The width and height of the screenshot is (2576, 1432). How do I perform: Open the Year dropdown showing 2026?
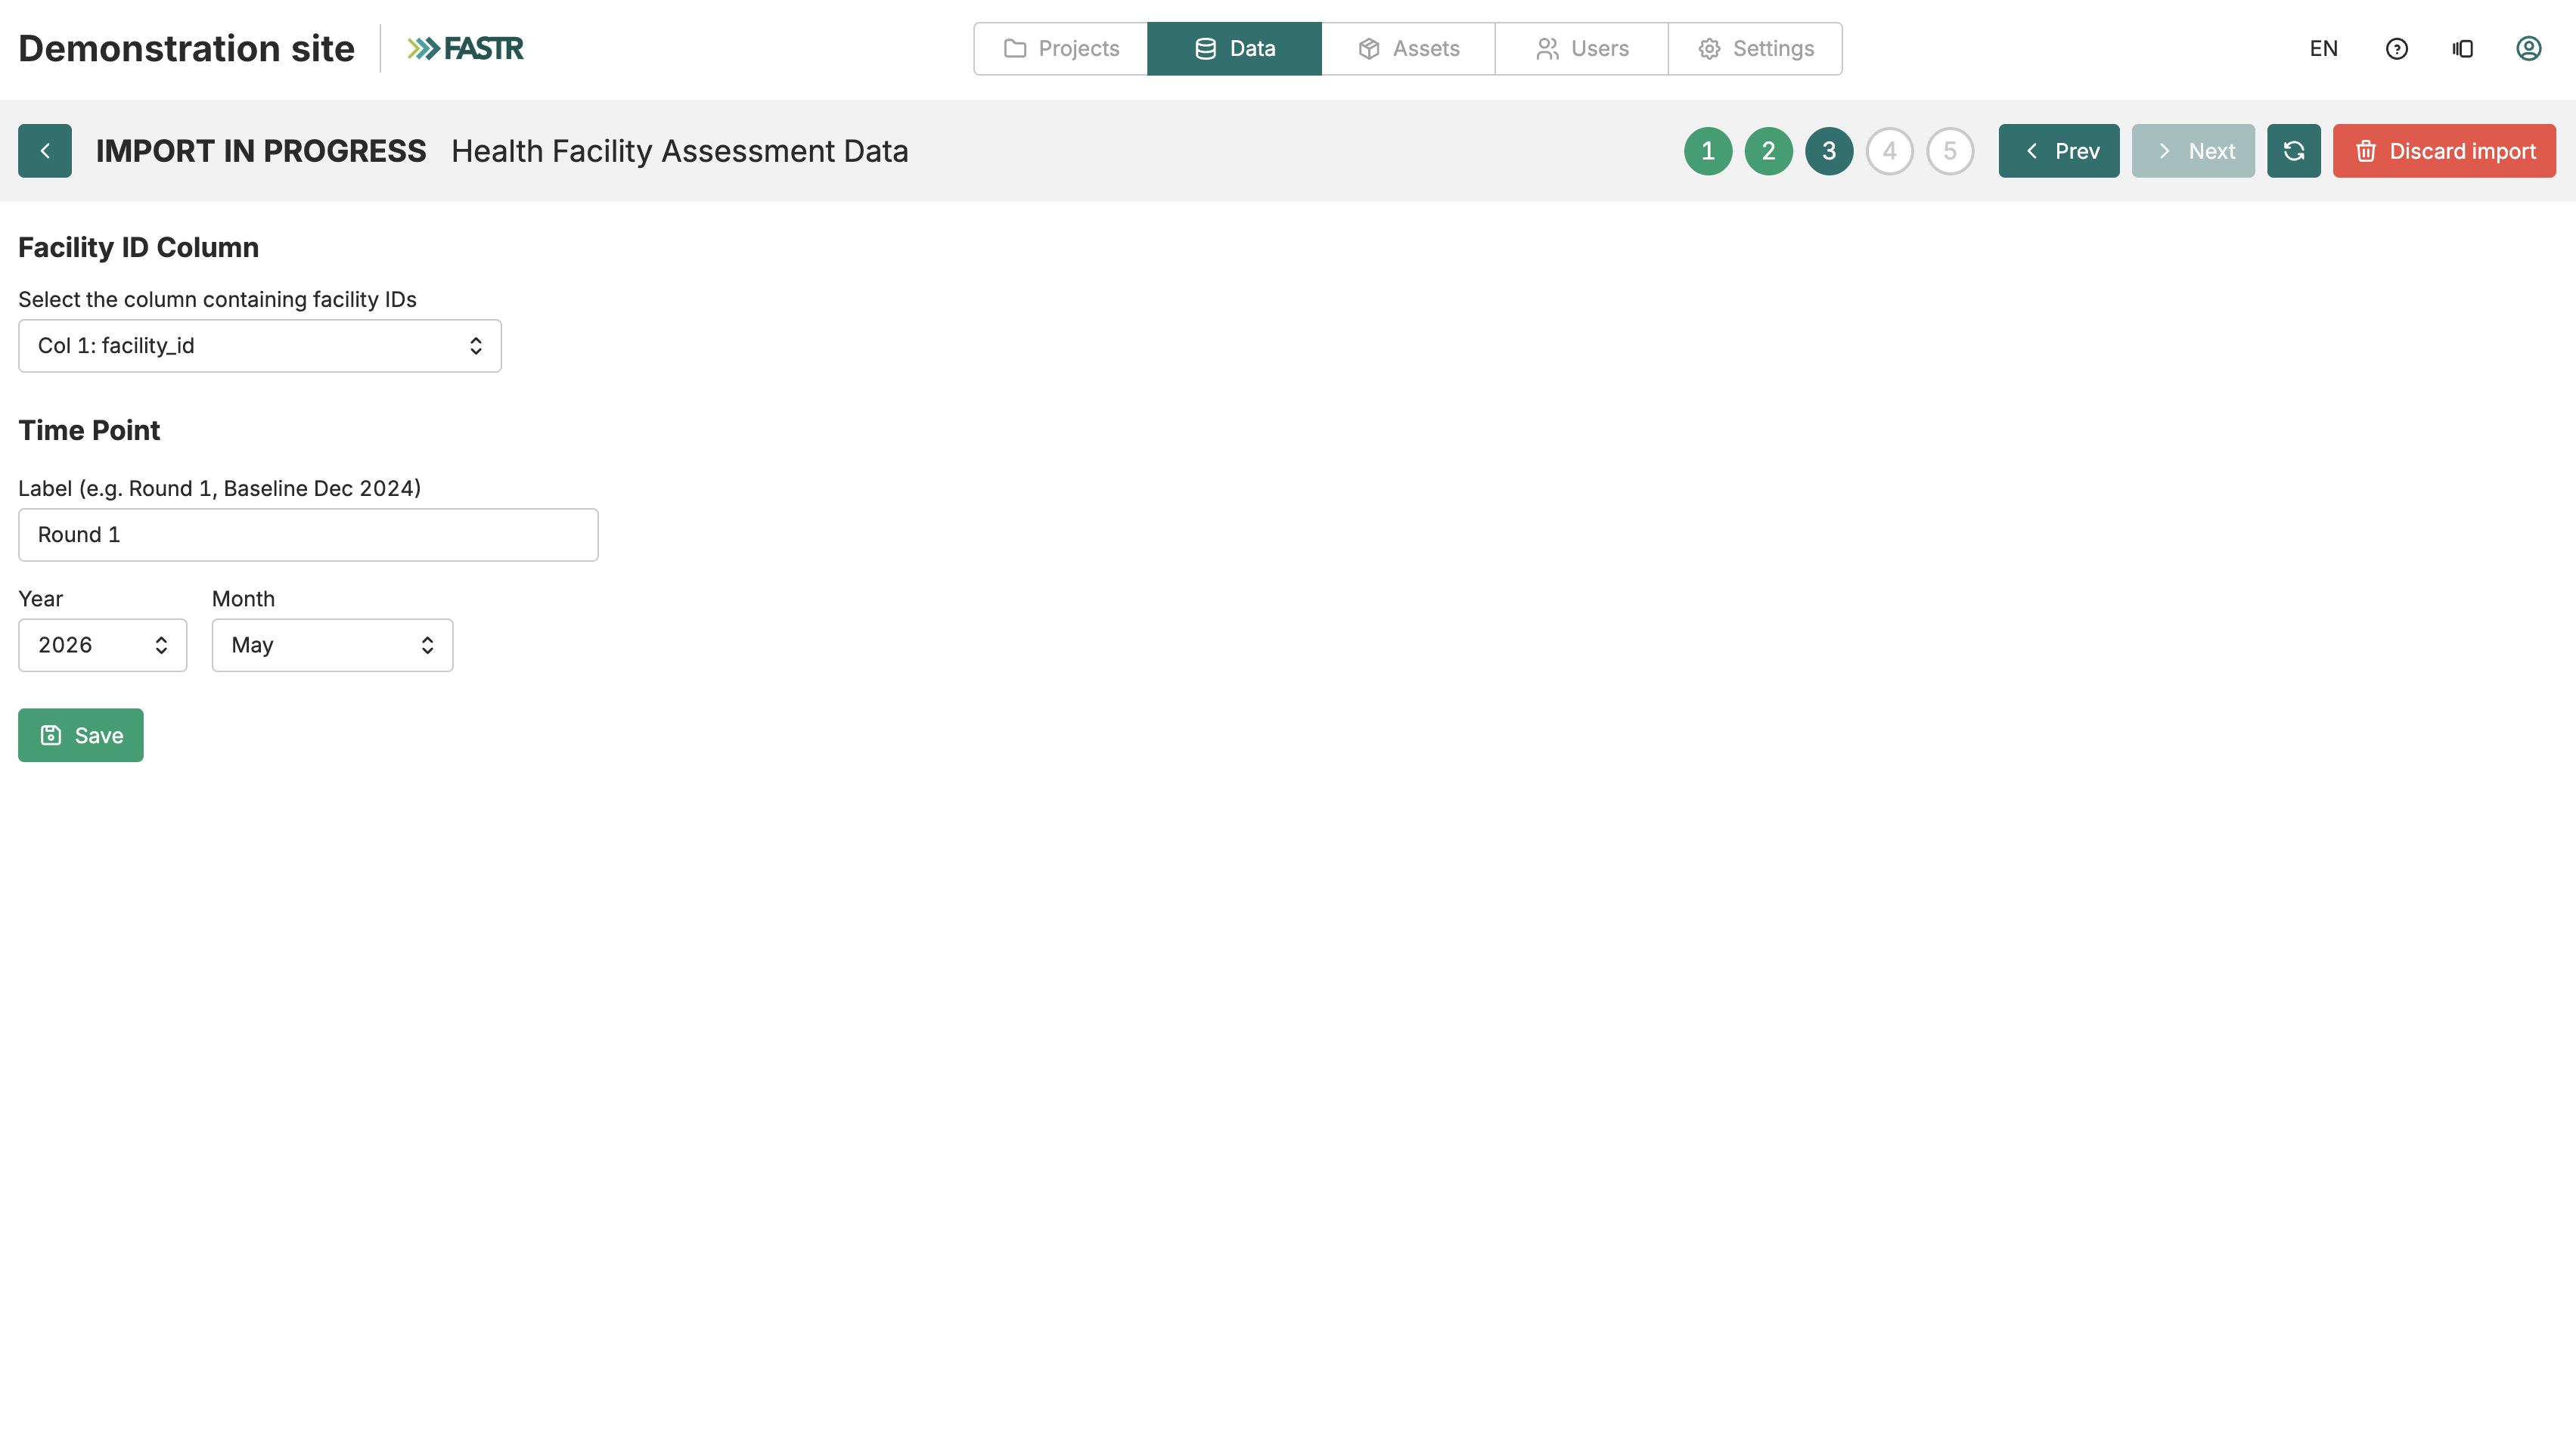pyautogui.click(x=103, y=645)
